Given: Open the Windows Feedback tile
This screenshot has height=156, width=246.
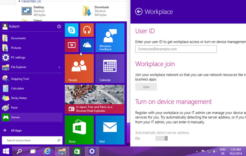Looking at the screenshot, I should (x=110, y=38).
